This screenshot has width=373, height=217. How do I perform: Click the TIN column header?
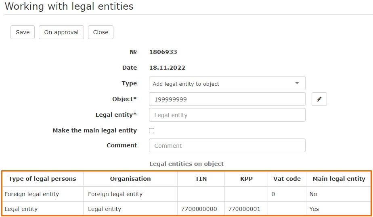[201, 179]
